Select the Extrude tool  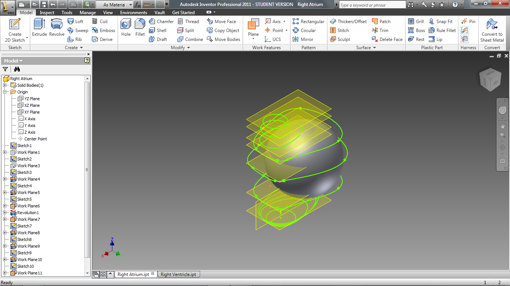(x=39, y=28)
